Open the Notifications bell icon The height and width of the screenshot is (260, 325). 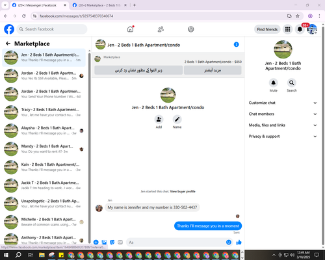(300, 29)
